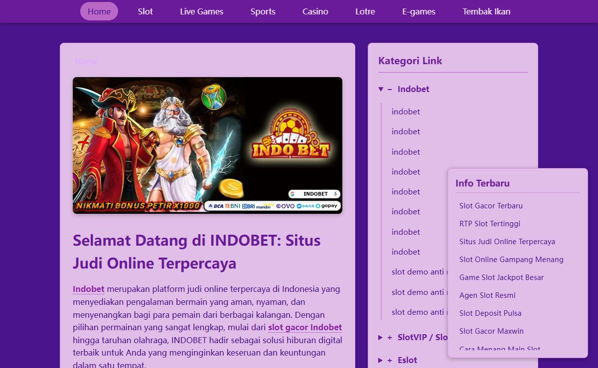Open Slot Gacor Terbaru link
This screenshot has height=368, width=598.
[491, 205]
